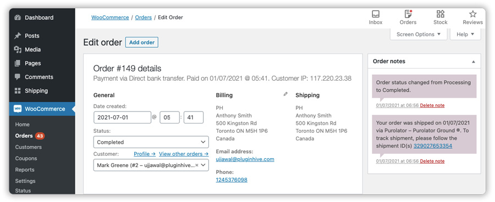Click the Media library icon
This screenshot has width=495, height=202.
[x=18, y=49]
